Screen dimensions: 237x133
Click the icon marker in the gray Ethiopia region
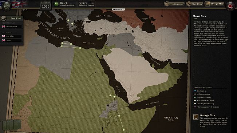[114, 106]
